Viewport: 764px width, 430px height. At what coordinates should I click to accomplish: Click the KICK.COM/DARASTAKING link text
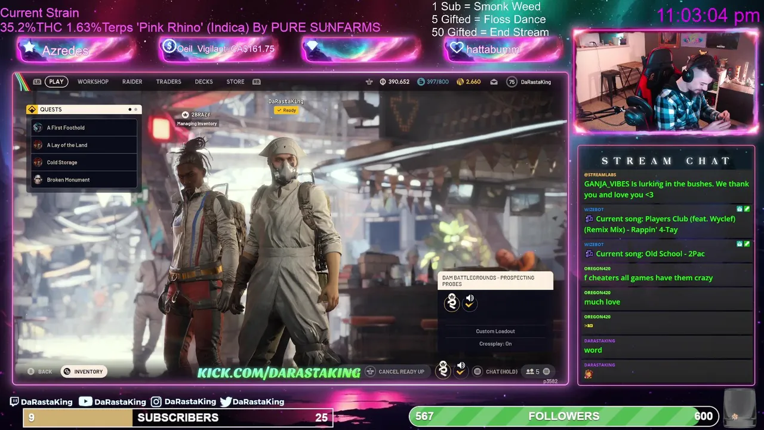[279, 373]
